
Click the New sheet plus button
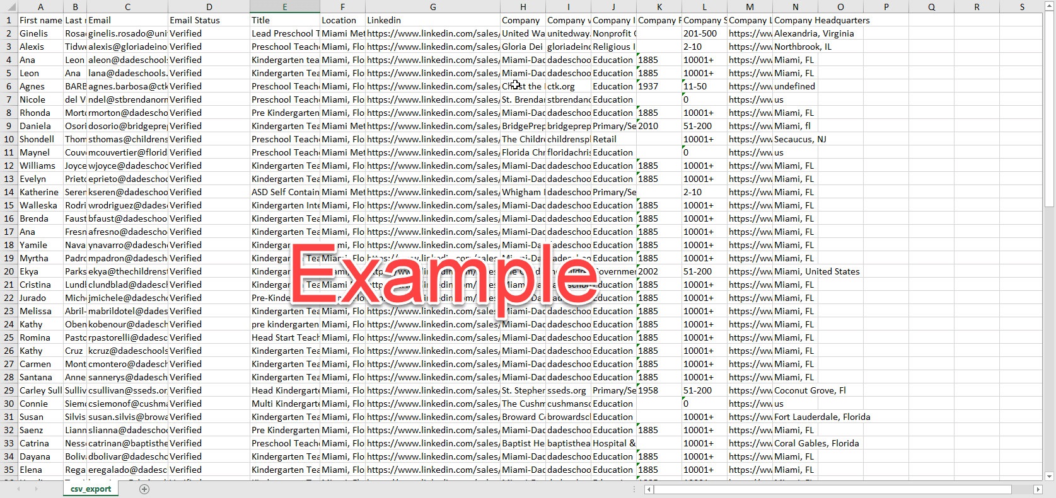pyautogui.click(x=144, y=489)
